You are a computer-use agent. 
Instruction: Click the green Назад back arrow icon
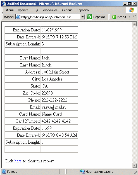pyautogui.click(x=114, y=17)
